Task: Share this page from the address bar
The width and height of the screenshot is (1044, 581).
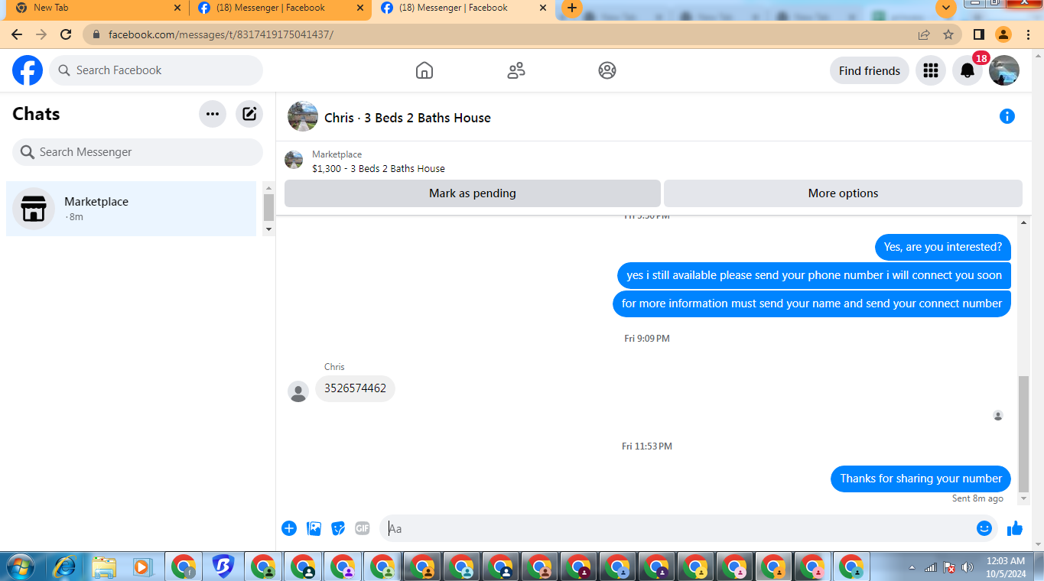Action: 924,34
